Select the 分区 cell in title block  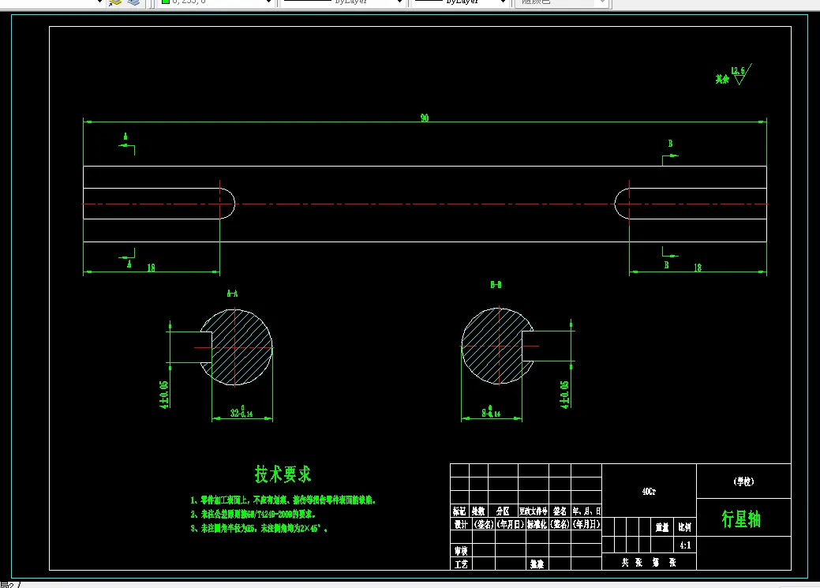[x=503, y=511]
